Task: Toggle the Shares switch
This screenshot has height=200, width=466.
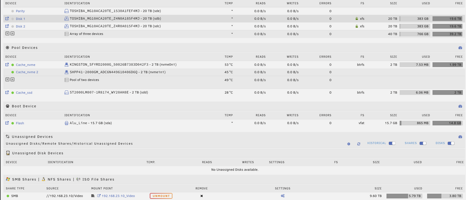Action: (423, 143)
